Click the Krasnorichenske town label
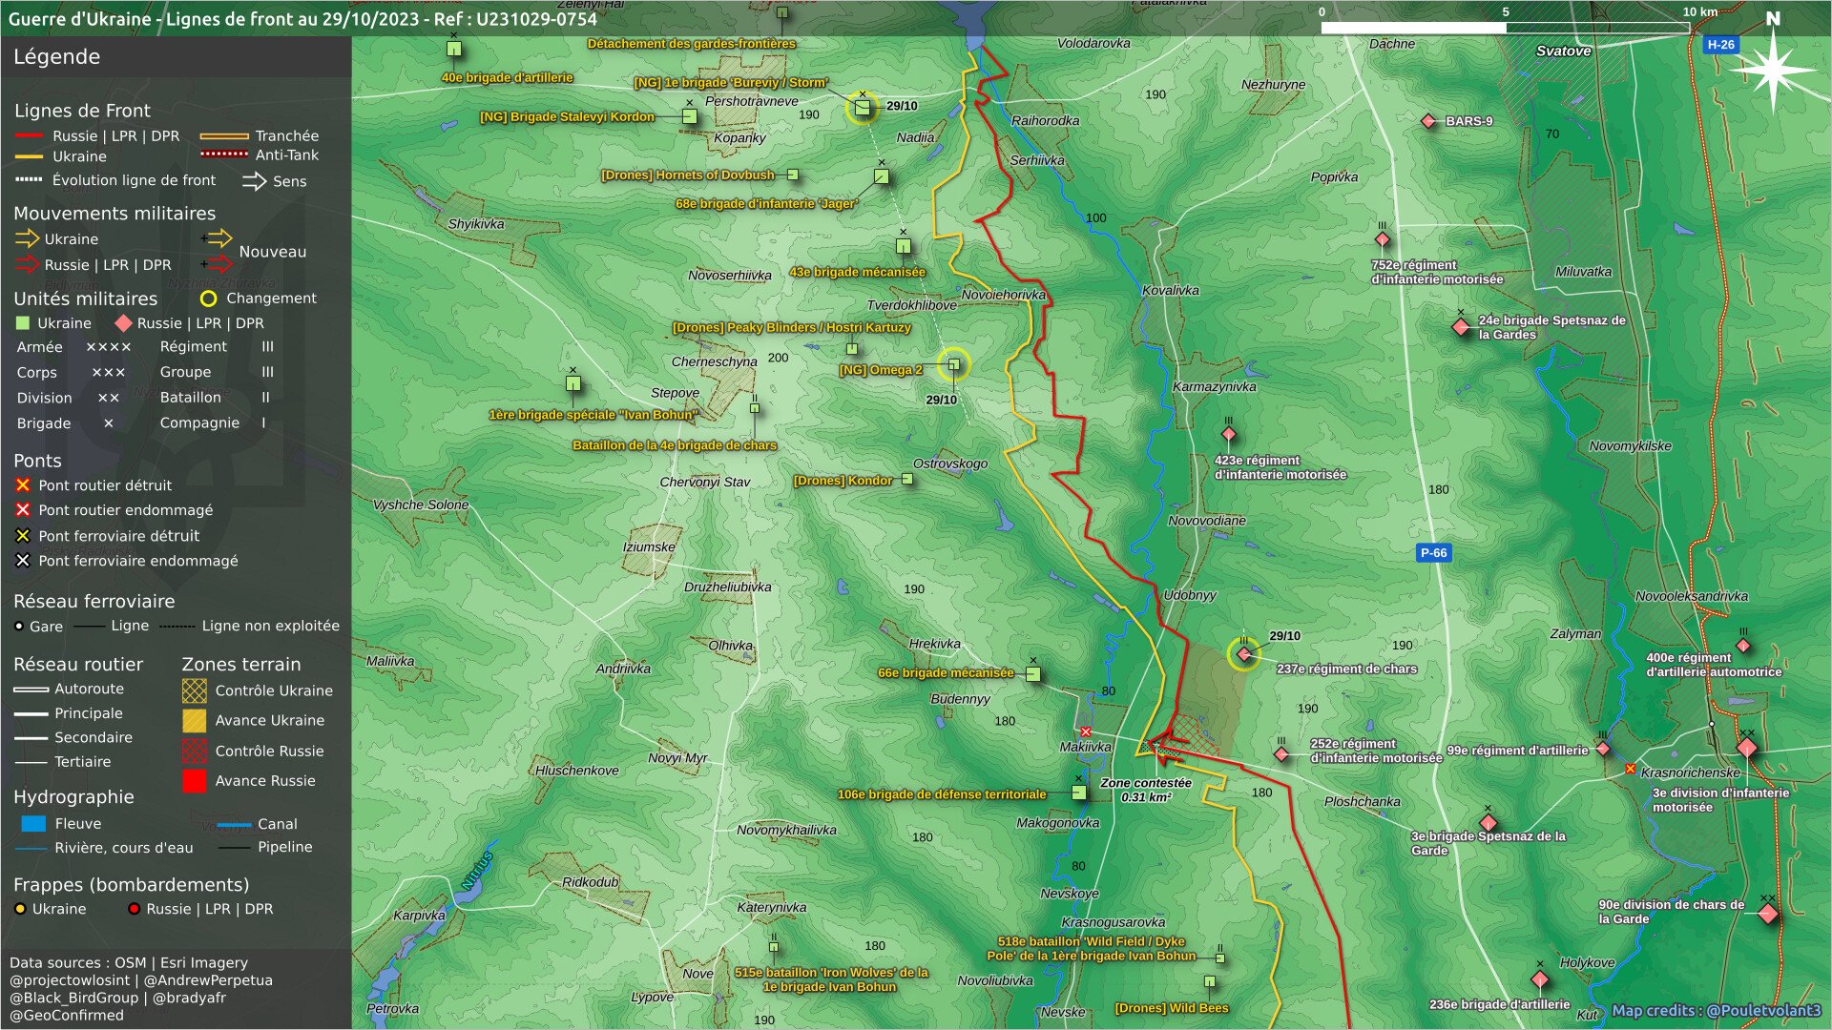The width and height of the screenshot is (1832, 1030). pos(1691,772)
